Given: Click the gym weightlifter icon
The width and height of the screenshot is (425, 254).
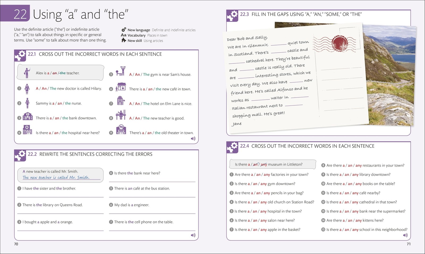Looking at the screenshot, I should tap(121, 71).
